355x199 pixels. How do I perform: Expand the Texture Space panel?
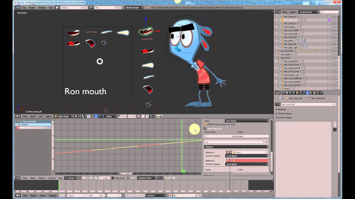click(x=285, y=113)
